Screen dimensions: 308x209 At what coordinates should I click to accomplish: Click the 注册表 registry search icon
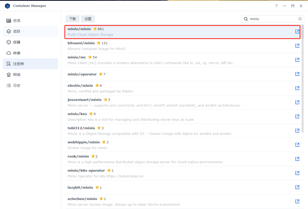click(x=9, y=64)
